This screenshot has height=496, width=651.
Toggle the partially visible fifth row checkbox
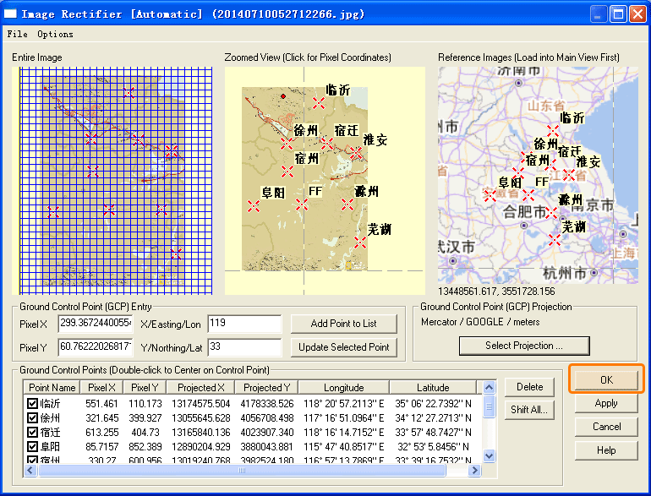tap(32, 460)
